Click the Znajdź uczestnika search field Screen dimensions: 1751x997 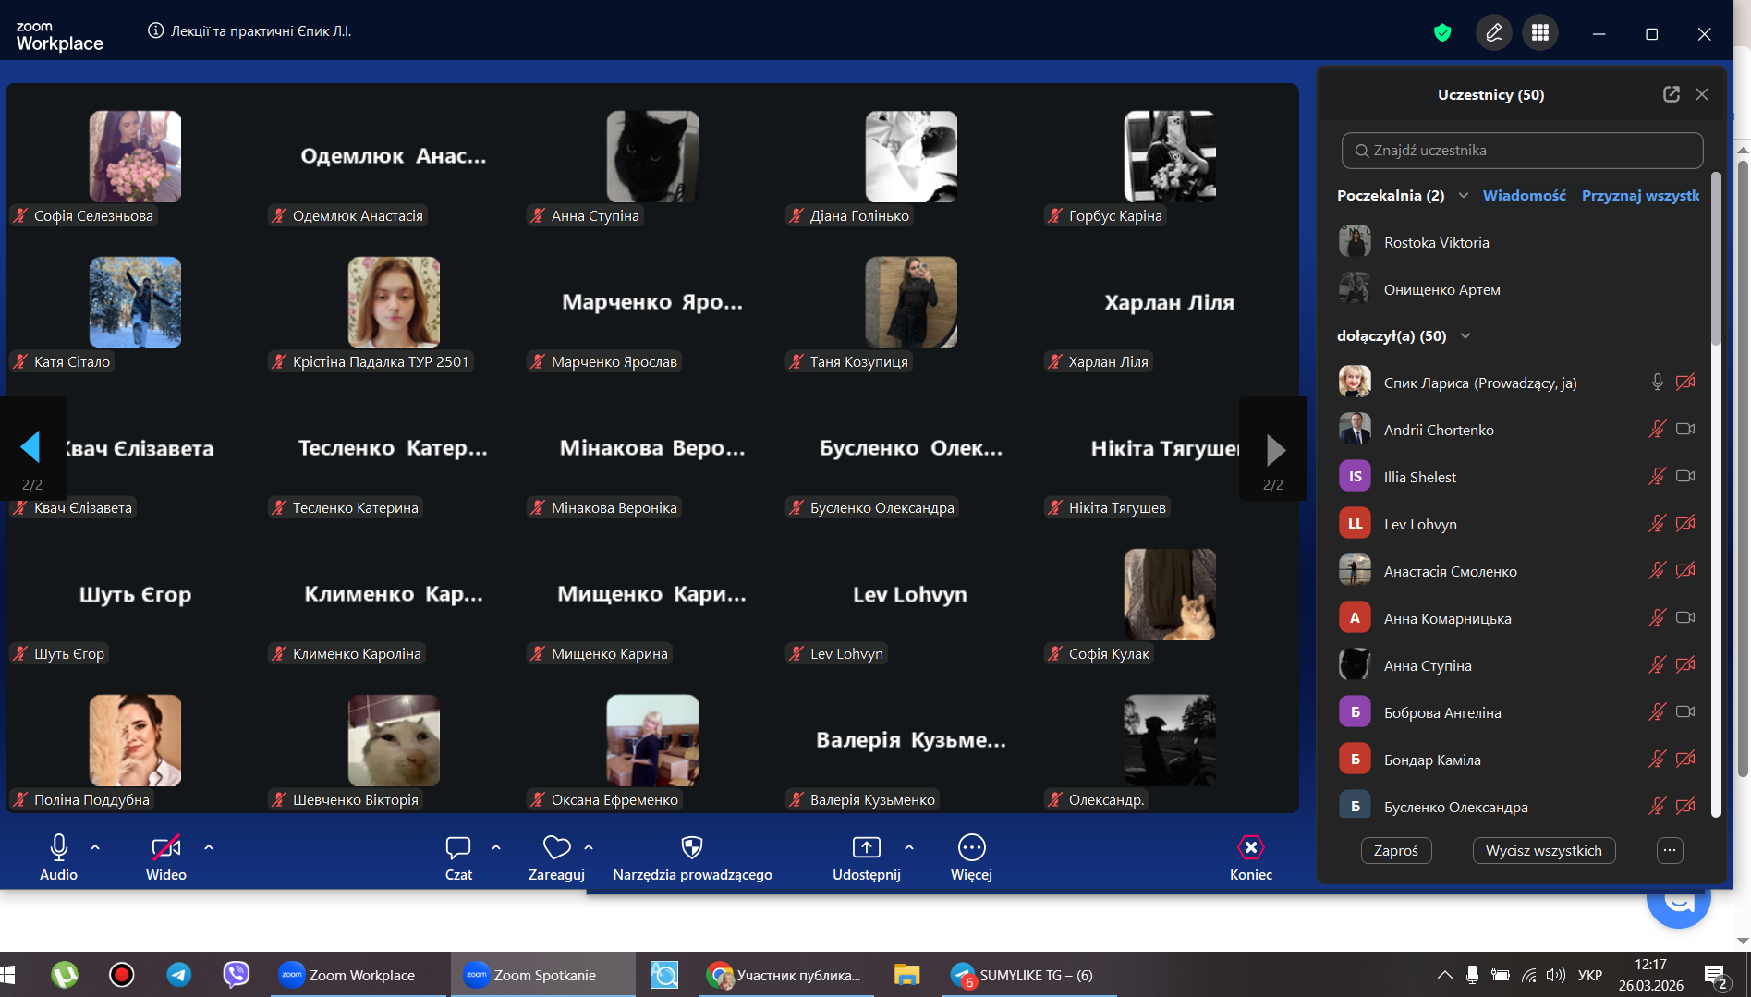1522,151
